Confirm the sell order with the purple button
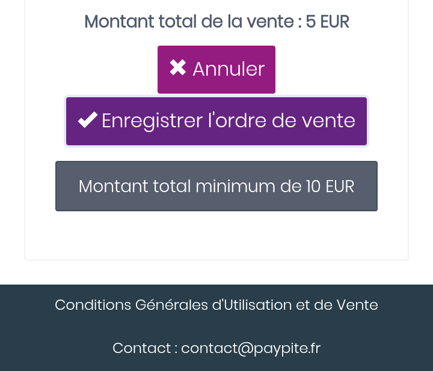This screenshot has width=433, height=371. 216,121
